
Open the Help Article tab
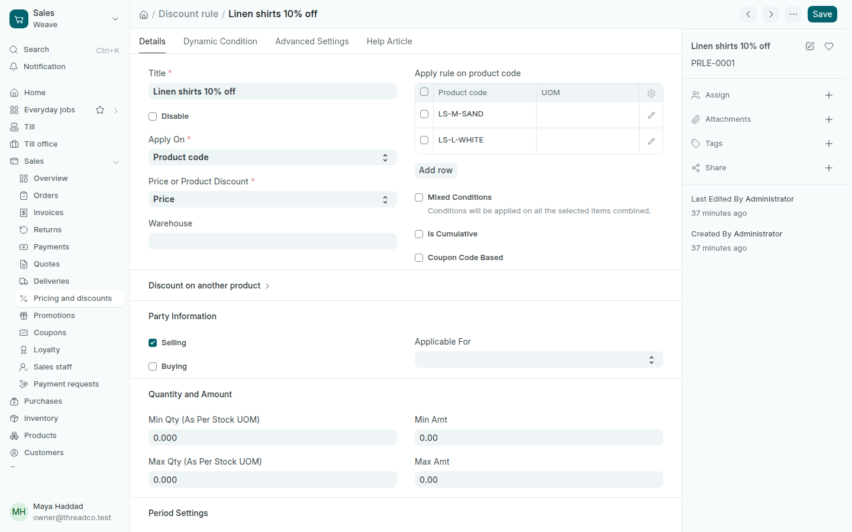point(389,41)
